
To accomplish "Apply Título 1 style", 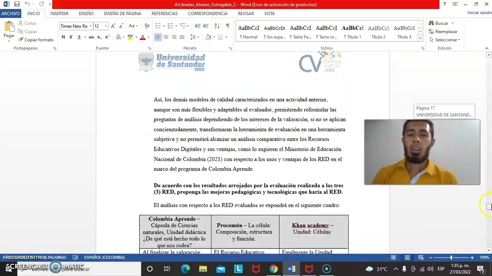I will (352, 31).
